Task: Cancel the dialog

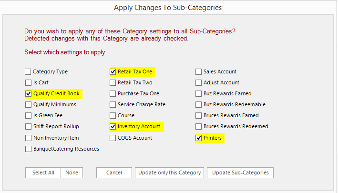Action: [114, 173]
